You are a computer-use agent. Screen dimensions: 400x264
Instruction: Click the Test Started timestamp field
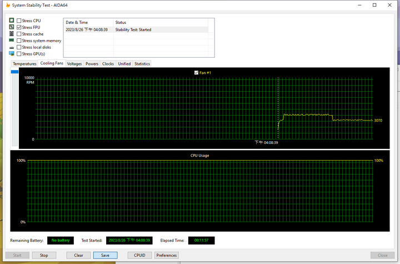129,241
